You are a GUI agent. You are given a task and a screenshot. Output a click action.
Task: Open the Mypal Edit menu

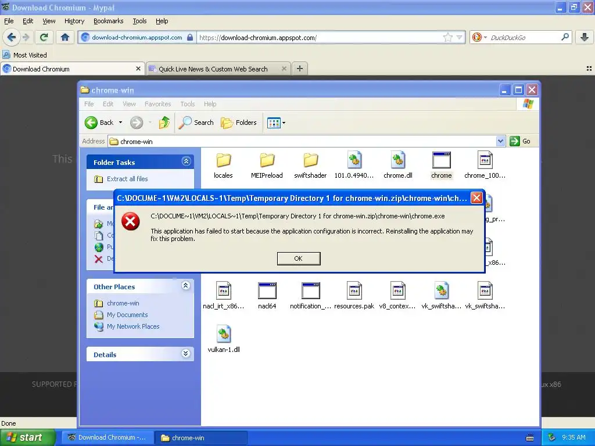point(28,21)
